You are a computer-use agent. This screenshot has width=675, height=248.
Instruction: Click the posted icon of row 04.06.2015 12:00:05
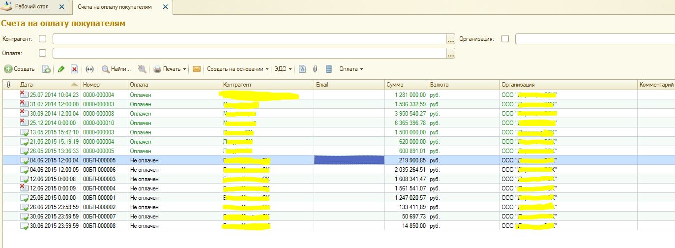pos(24,170)
